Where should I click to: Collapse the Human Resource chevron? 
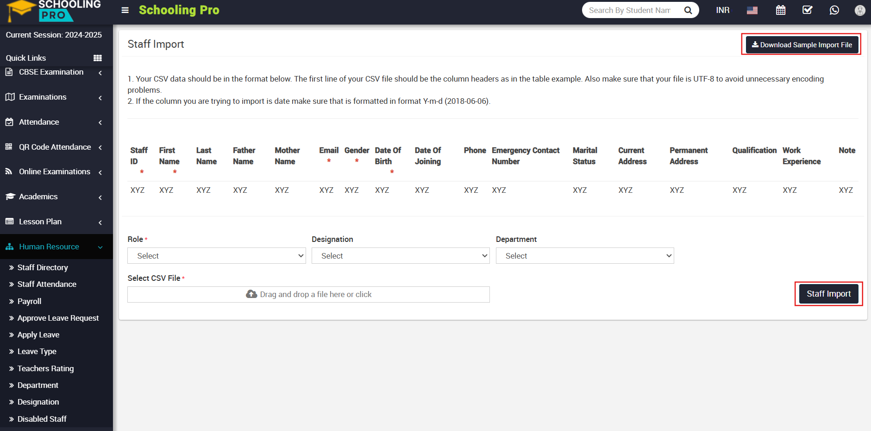pyautogui.click(x=100, y=247)
